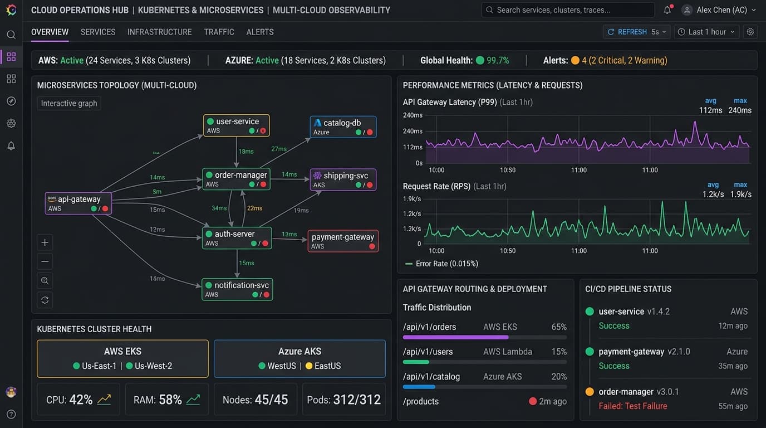Zoom out of the topology graph
This screenshot has width=766, height=428.
pyautogui.click(x=45, y=261)
